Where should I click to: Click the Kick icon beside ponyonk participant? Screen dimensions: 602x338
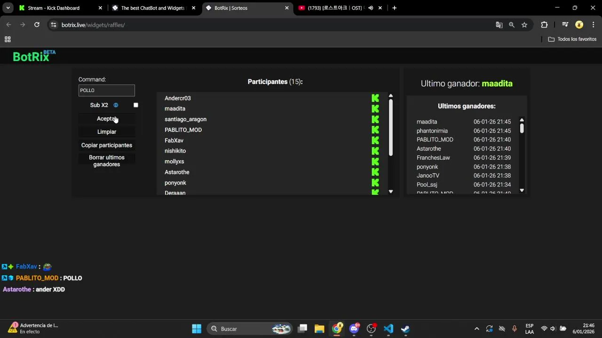[375, 183]
